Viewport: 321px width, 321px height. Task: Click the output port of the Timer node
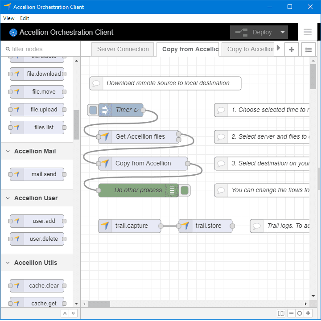[143, 110]
